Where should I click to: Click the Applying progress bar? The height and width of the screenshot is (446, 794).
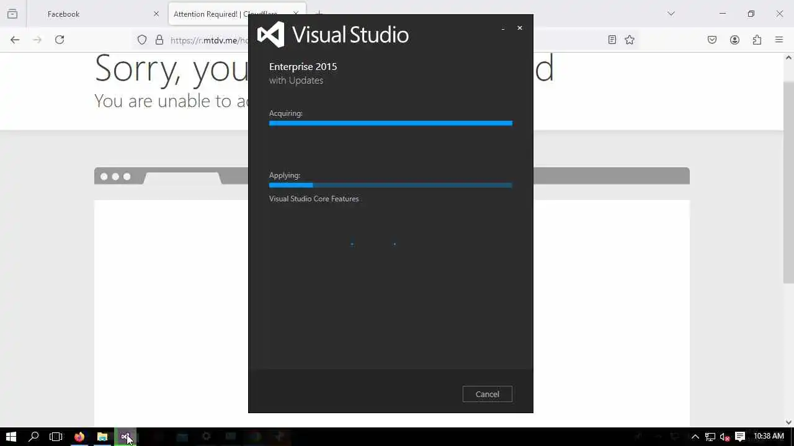click(x=391, y=185)
